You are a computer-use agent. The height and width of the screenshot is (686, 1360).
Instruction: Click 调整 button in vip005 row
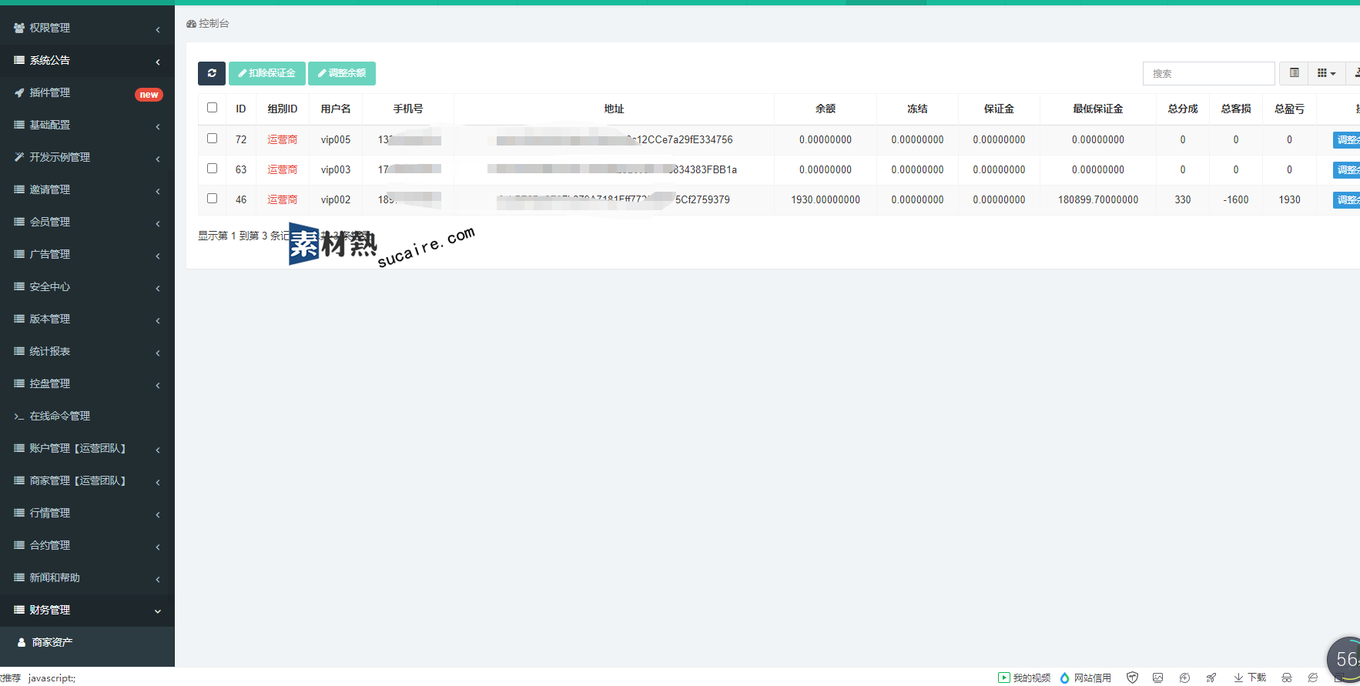pyautogui.click(x=1347, y=140)
